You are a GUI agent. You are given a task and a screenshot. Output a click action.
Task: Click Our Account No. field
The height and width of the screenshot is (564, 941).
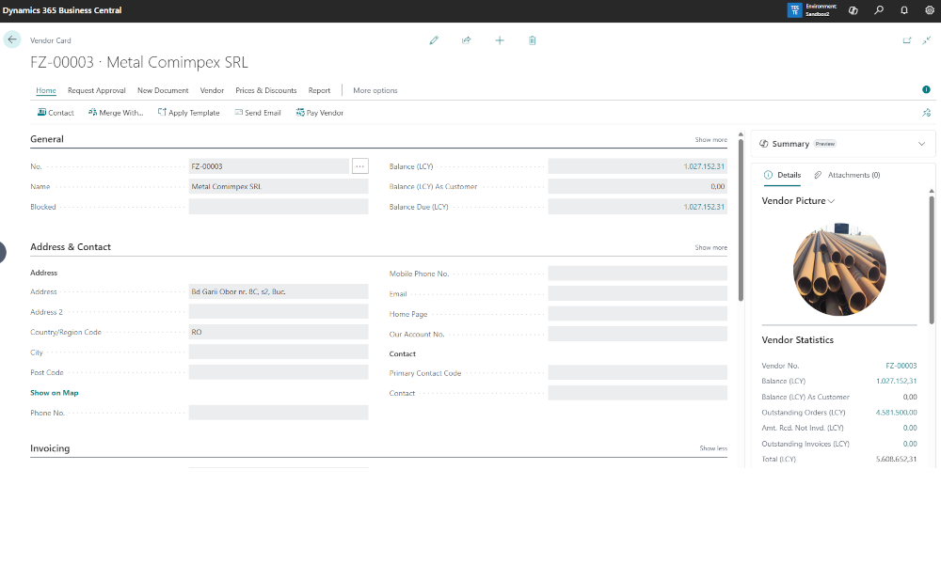[x=637, y=334]
